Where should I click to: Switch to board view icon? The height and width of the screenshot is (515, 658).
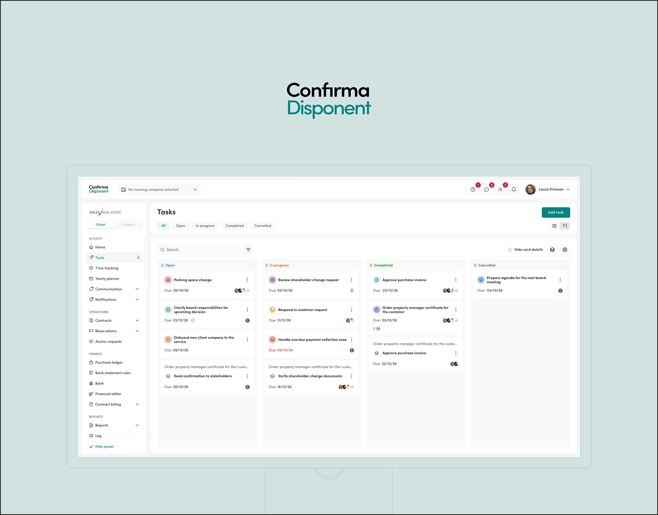pyautogui.click(x=565, y=226)
